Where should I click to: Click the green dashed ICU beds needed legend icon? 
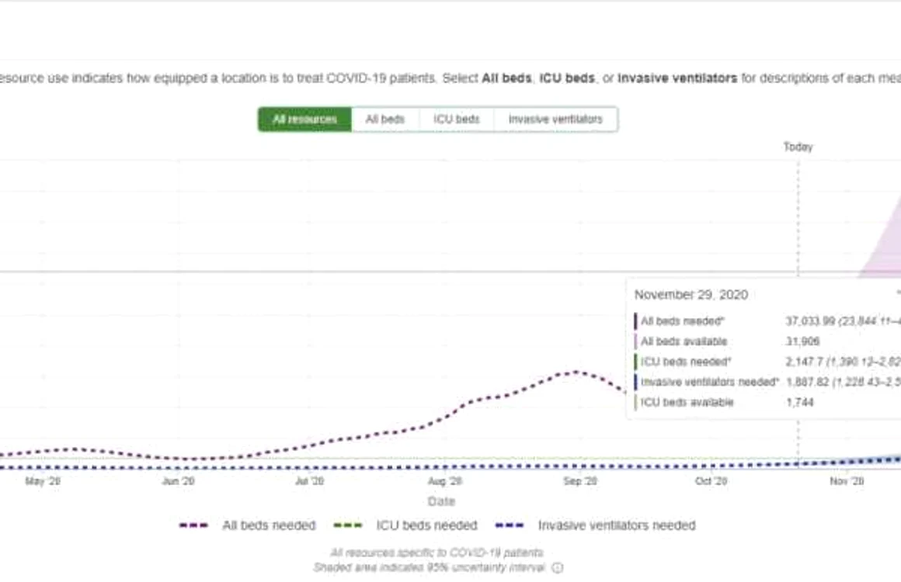[348, 526]
